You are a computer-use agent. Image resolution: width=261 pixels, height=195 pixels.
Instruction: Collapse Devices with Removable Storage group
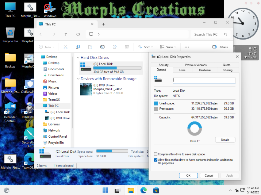[78, 79]
